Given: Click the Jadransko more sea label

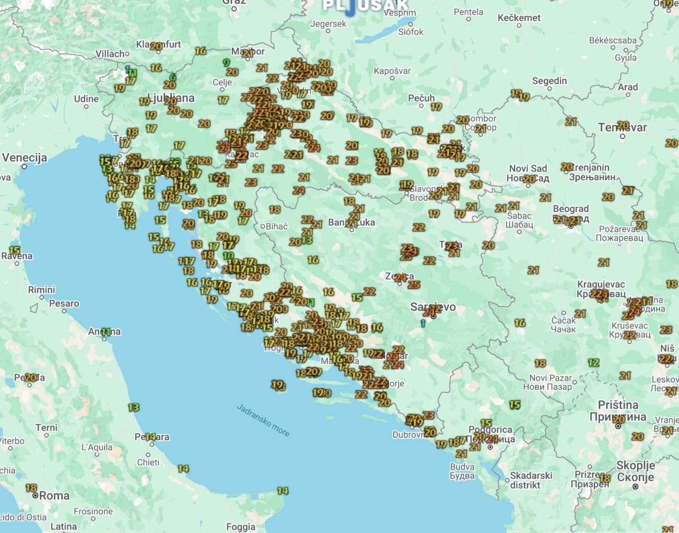Looking at the screenshot, I should click(x=263, y=420).
